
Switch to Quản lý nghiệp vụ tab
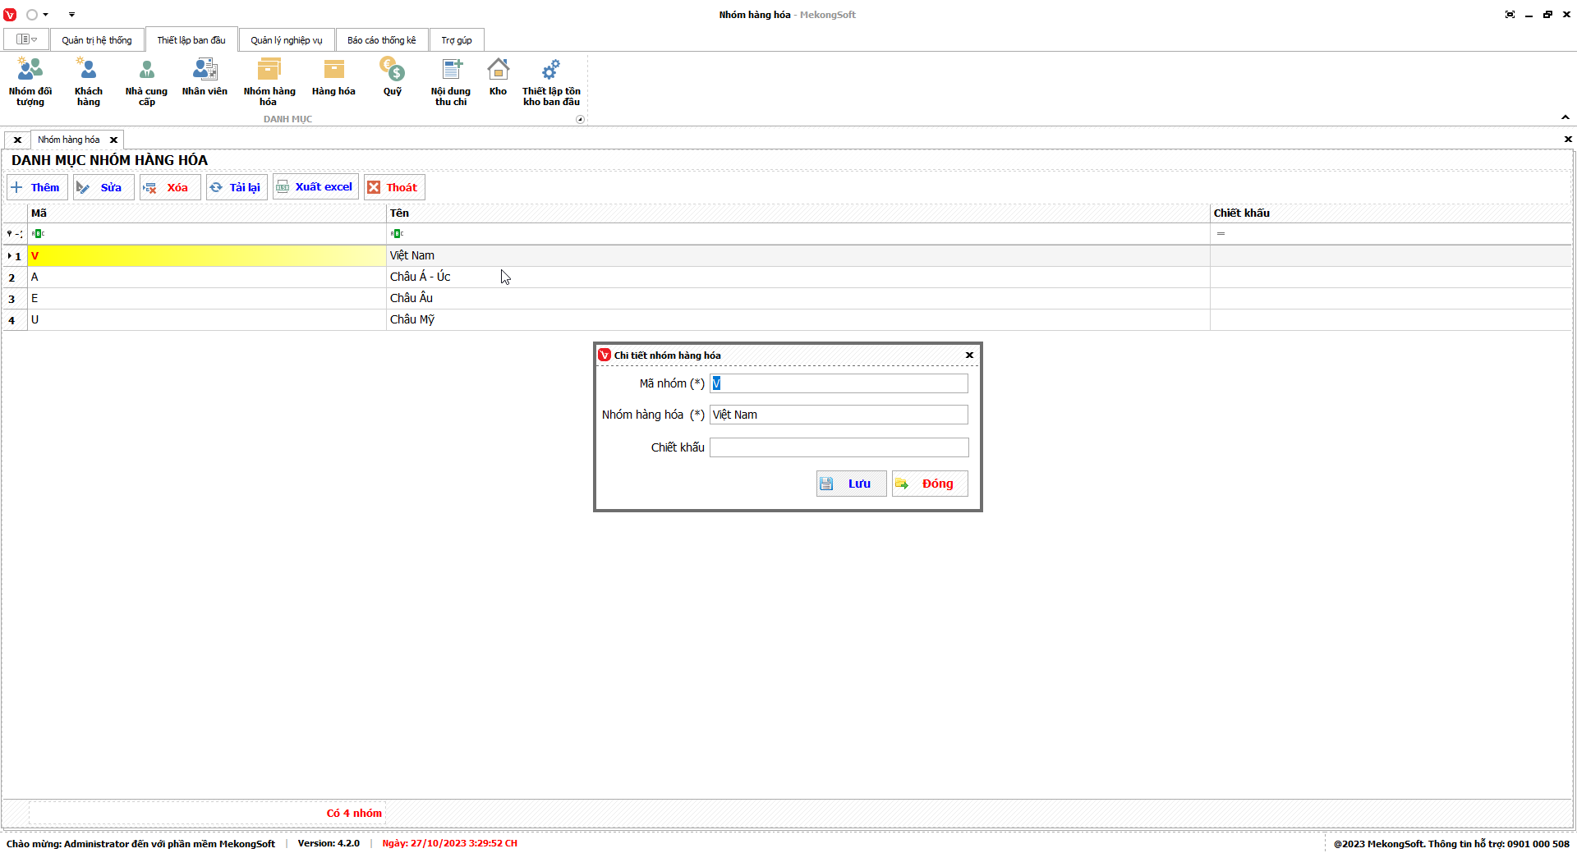287,40
